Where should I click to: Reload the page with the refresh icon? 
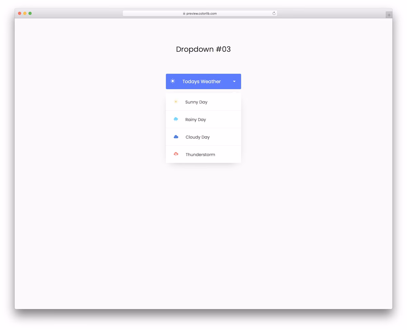pos(274,14)
